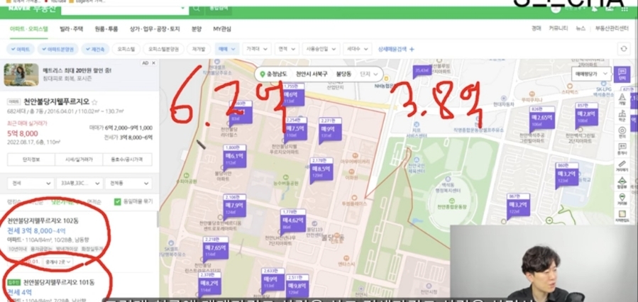Open the 커뮤니티 link
The height and width of the screenshot is (302, 638).
pos(559,28)
